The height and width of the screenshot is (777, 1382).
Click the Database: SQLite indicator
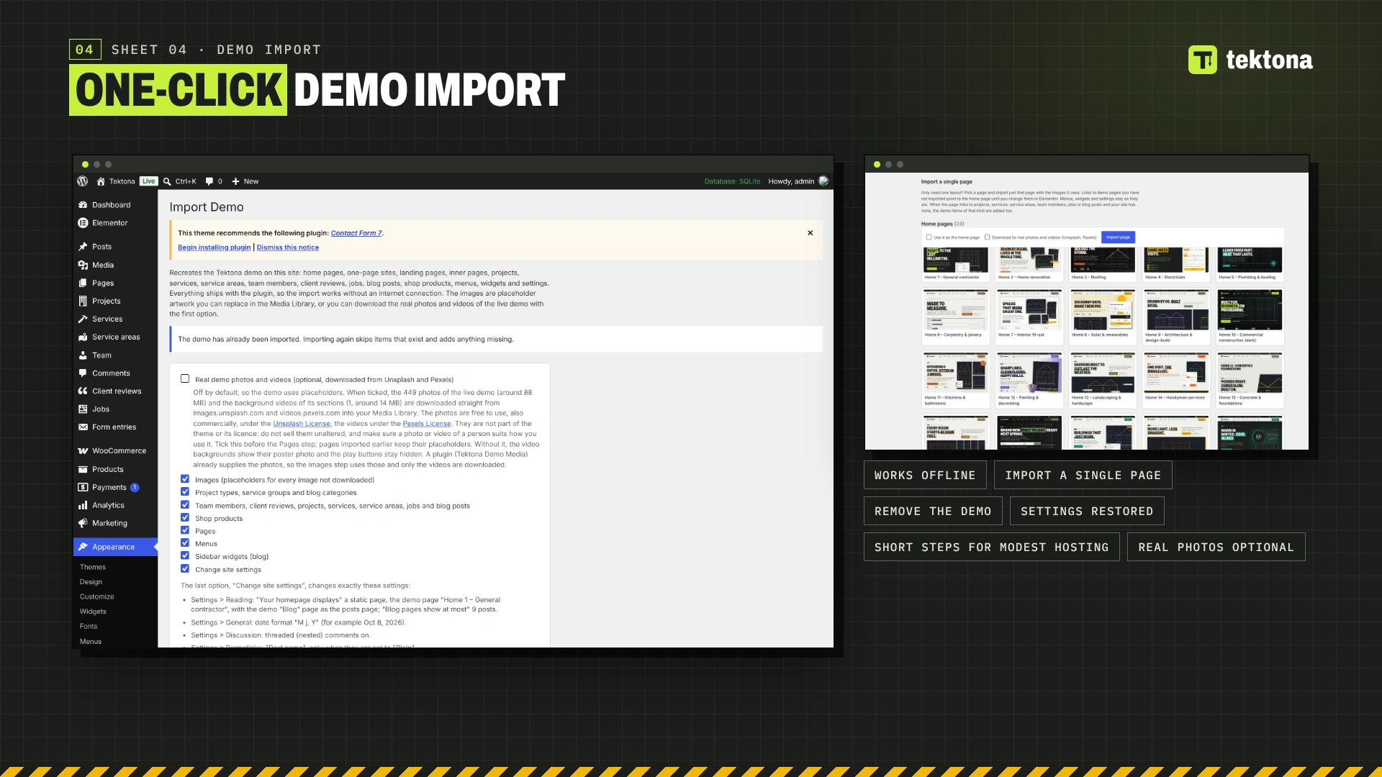(732, 181)
